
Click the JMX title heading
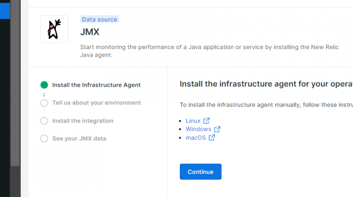90,32
